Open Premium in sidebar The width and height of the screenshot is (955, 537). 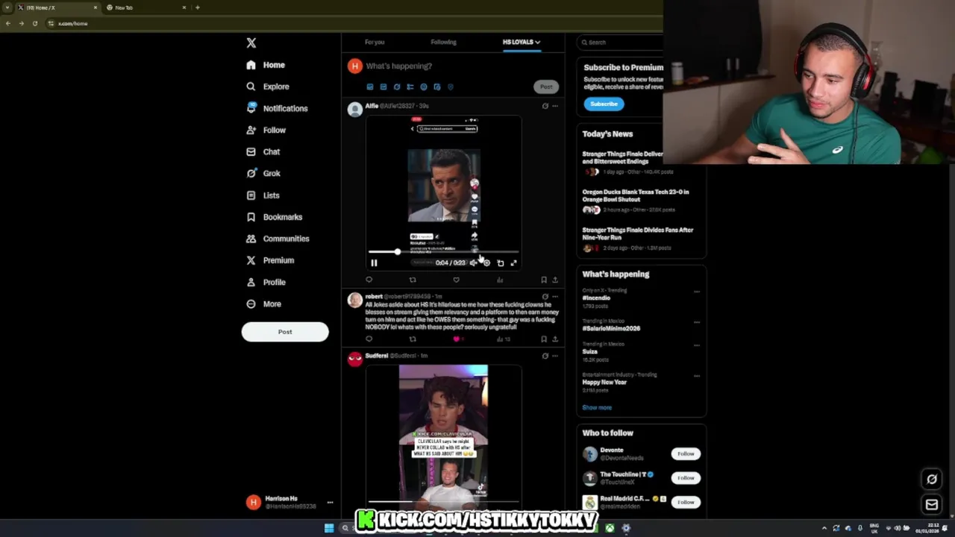pyautogui.click(x=269, y=260)
